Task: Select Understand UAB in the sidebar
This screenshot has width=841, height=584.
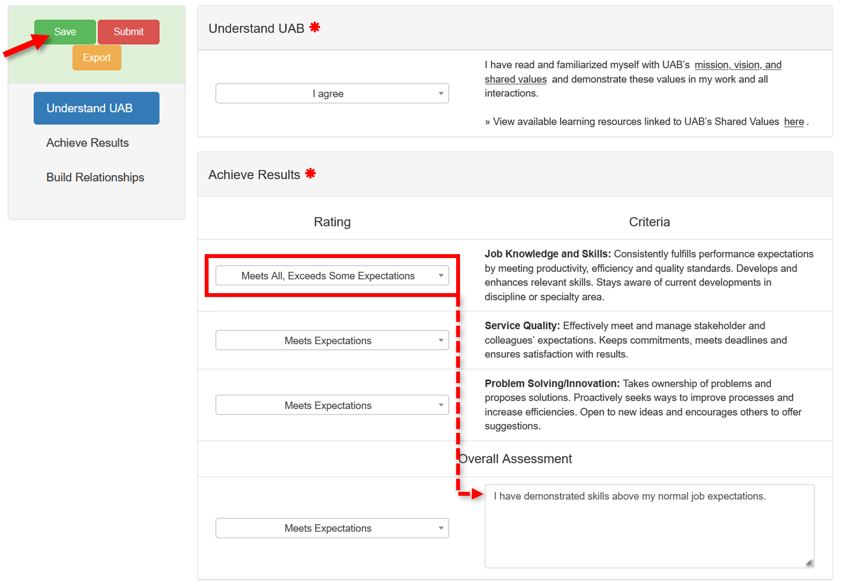Action: 96,108
